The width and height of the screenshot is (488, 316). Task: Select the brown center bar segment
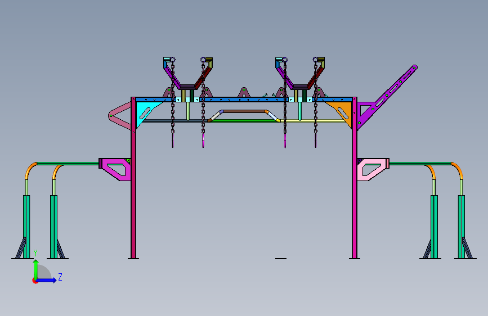pyautogui.click(x=244, y=111)
